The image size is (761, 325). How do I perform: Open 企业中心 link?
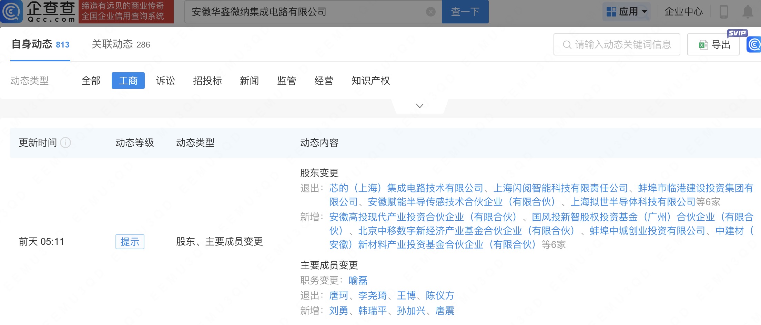point(683,12)
